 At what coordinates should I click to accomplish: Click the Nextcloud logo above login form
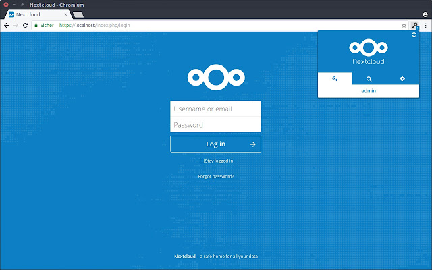(216, 78)
